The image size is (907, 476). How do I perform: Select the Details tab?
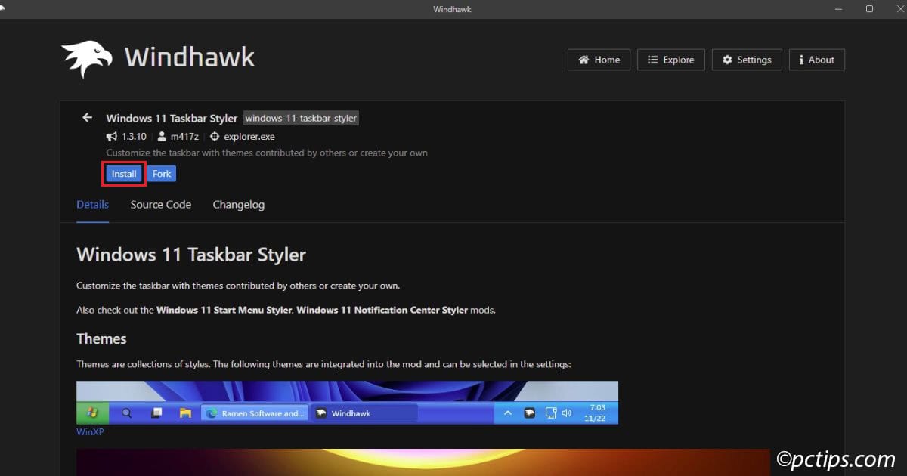(x=92, y=205)
